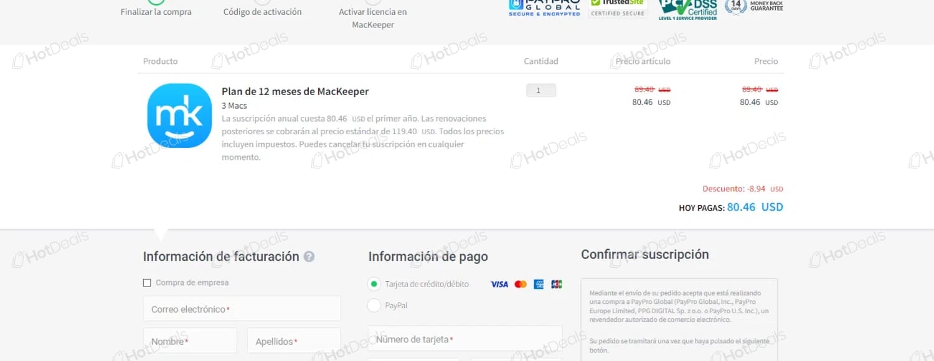Click Activar licencia en MacKeeper step
Image resolution: width=934 pixels, height=361 pixels.
click(x=373, y=19)
